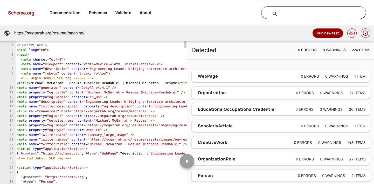Expand the ScholarlyArticle result card
Viewport: 374px width, 184px height.
coord(281,126)
